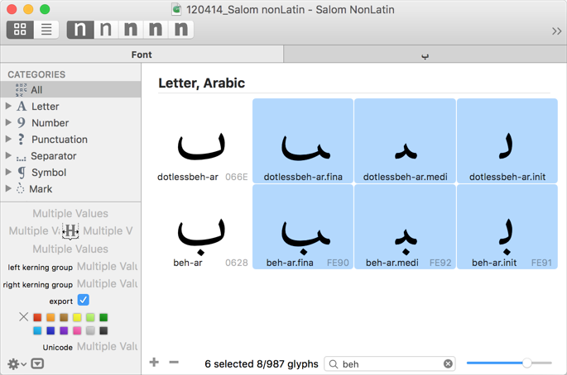Toggle the panel button beside the gear
Viewport: 567px width, 375px height.
[x=37, y=363]
